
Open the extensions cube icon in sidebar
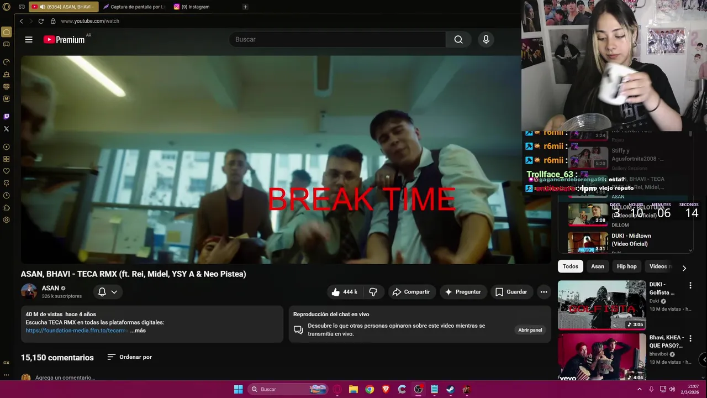pyautogui.click(x=7, y=208)
